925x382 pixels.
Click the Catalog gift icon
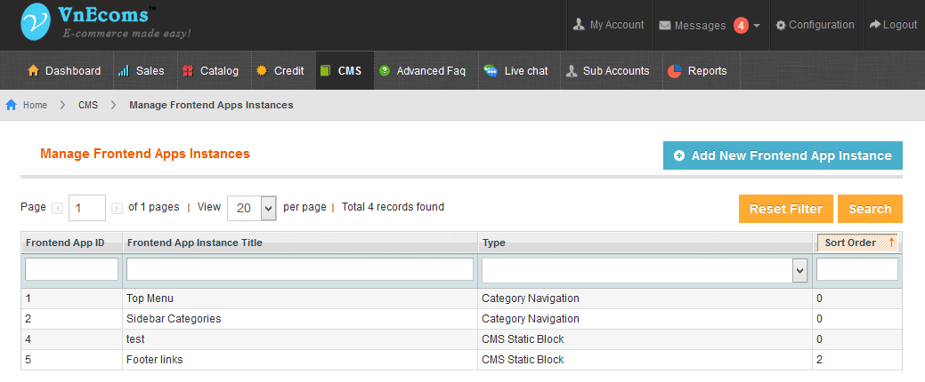pyautogui.click(x=188, y=71)
